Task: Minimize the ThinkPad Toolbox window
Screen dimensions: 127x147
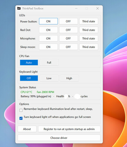Action: (76, 9)
